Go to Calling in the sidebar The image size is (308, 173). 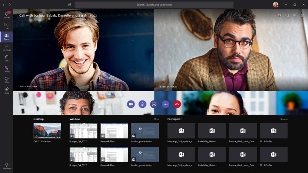(7, 69)
